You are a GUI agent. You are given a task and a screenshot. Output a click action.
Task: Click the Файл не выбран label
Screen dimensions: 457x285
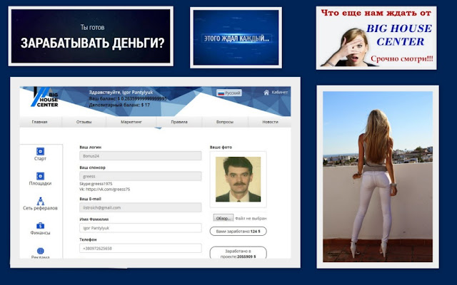point(251,219)
